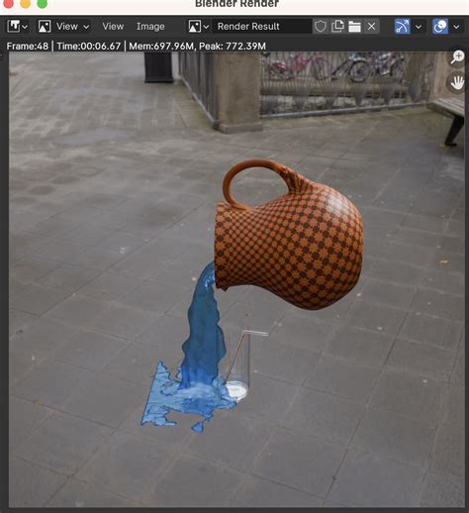This screenshot has height=513, width=469.
Task: Toggle the gizmo display button
Action: (402, 26)
